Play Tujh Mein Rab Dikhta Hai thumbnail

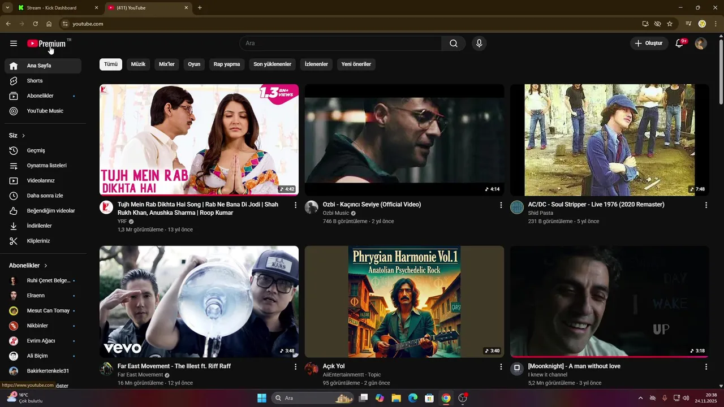click(199, 140)
